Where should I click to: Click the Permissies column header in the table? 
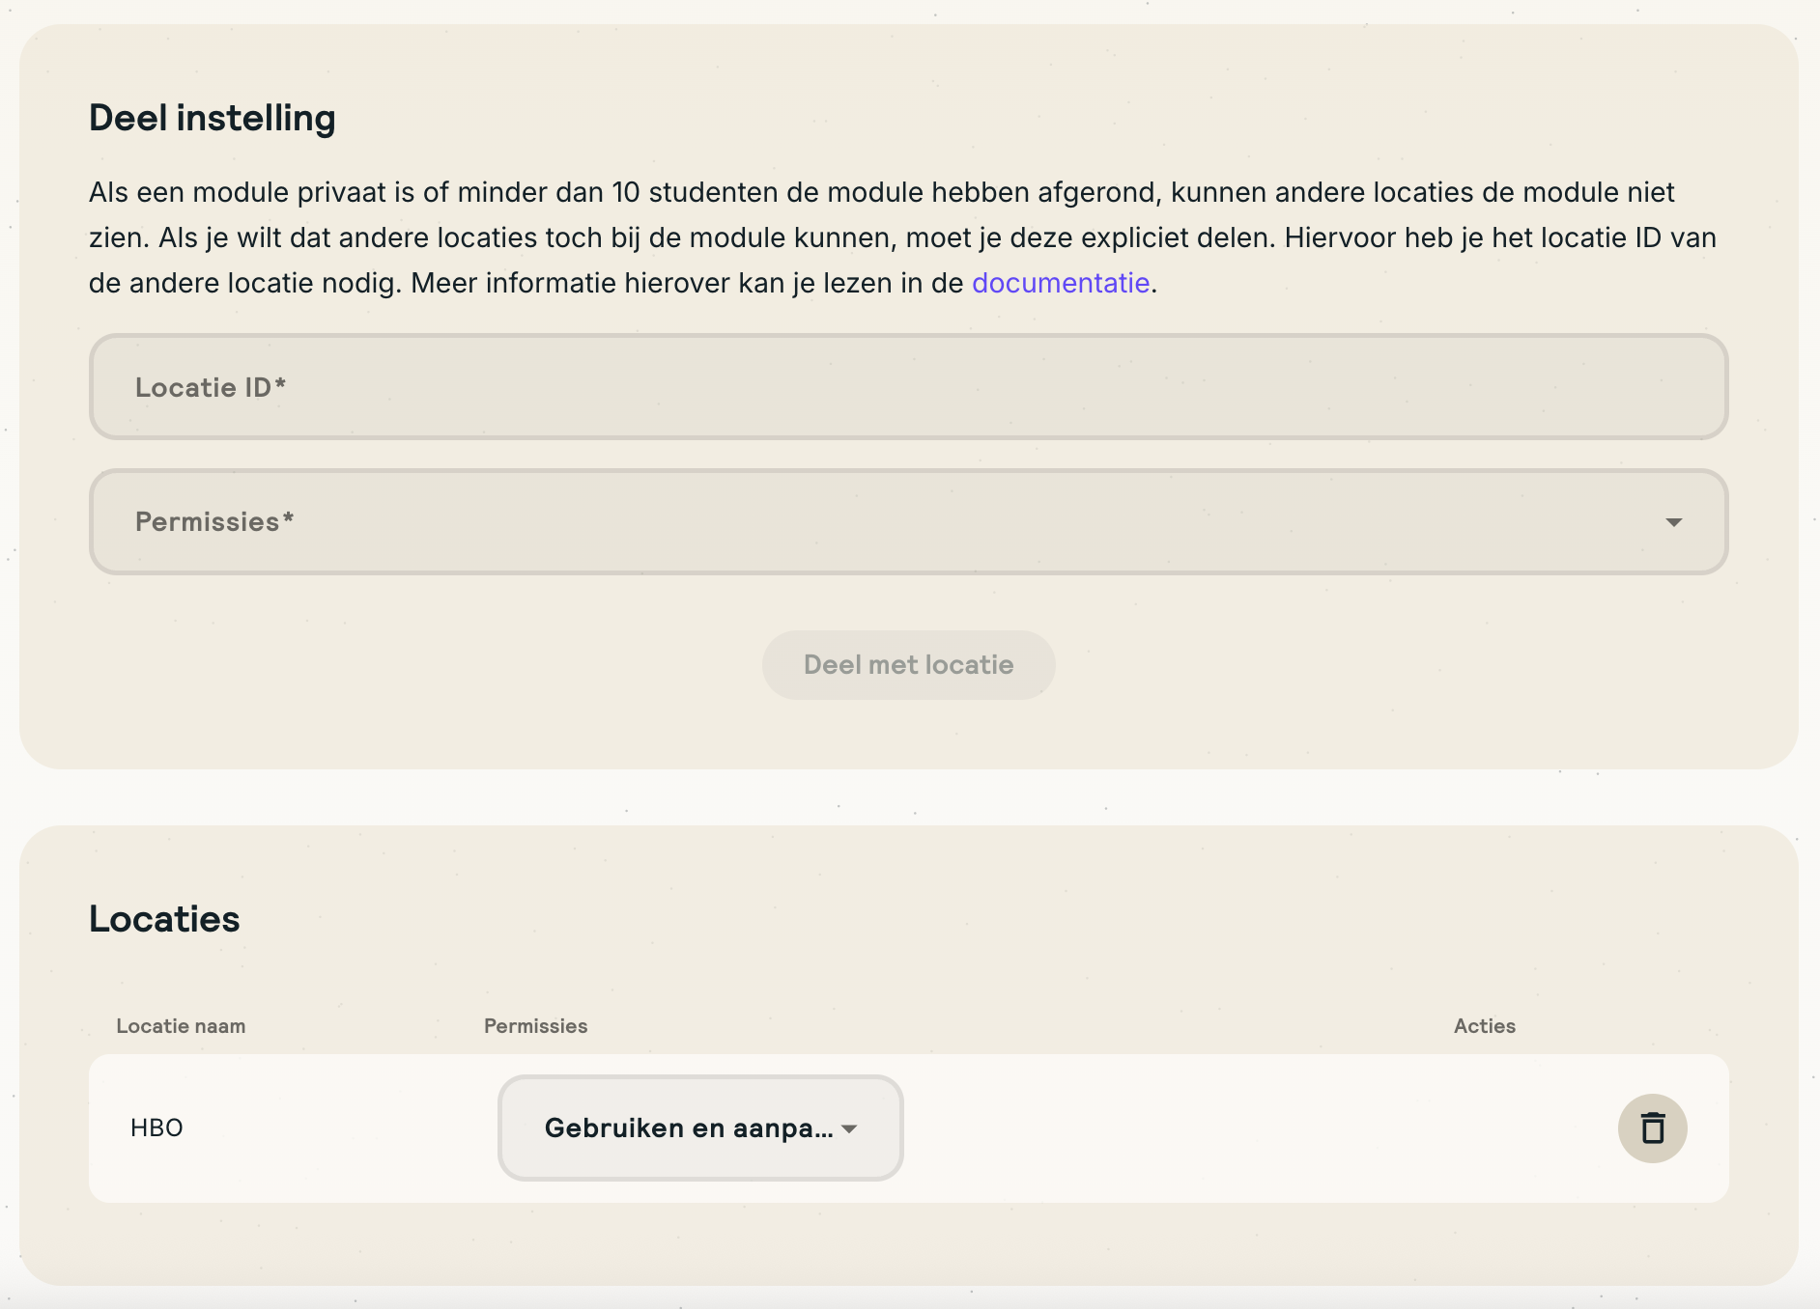point(535,1026)
